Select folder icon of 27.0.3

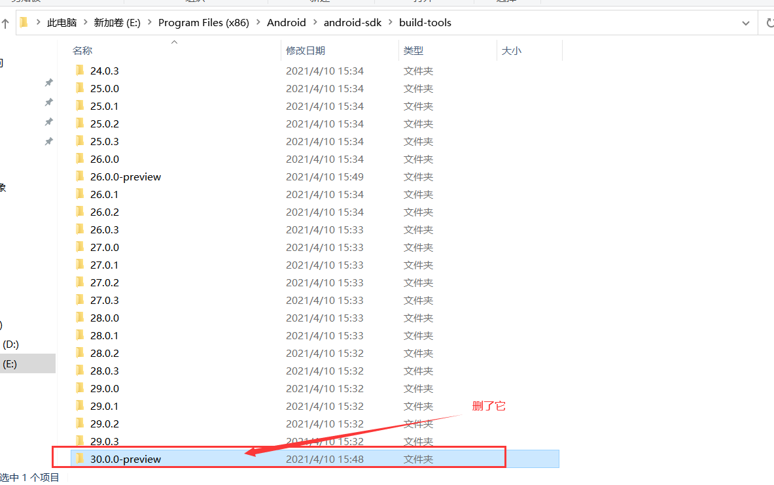(x=80, y=300)
